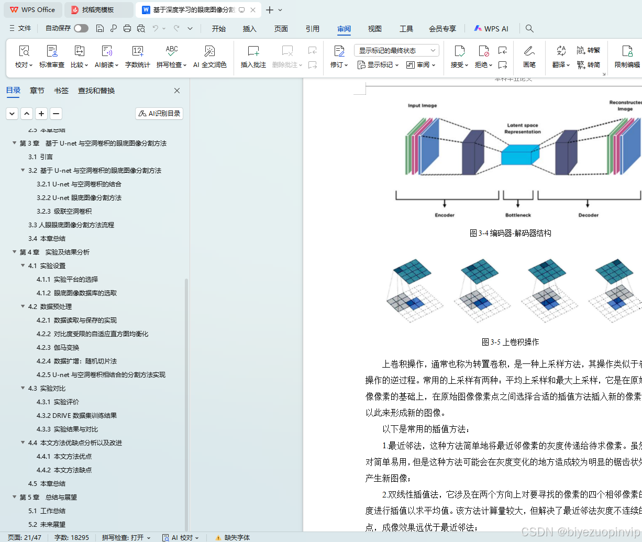Click the AI识别目录 button
The height and width of the screenshot is (542, 642).
[x=159, y=113]
